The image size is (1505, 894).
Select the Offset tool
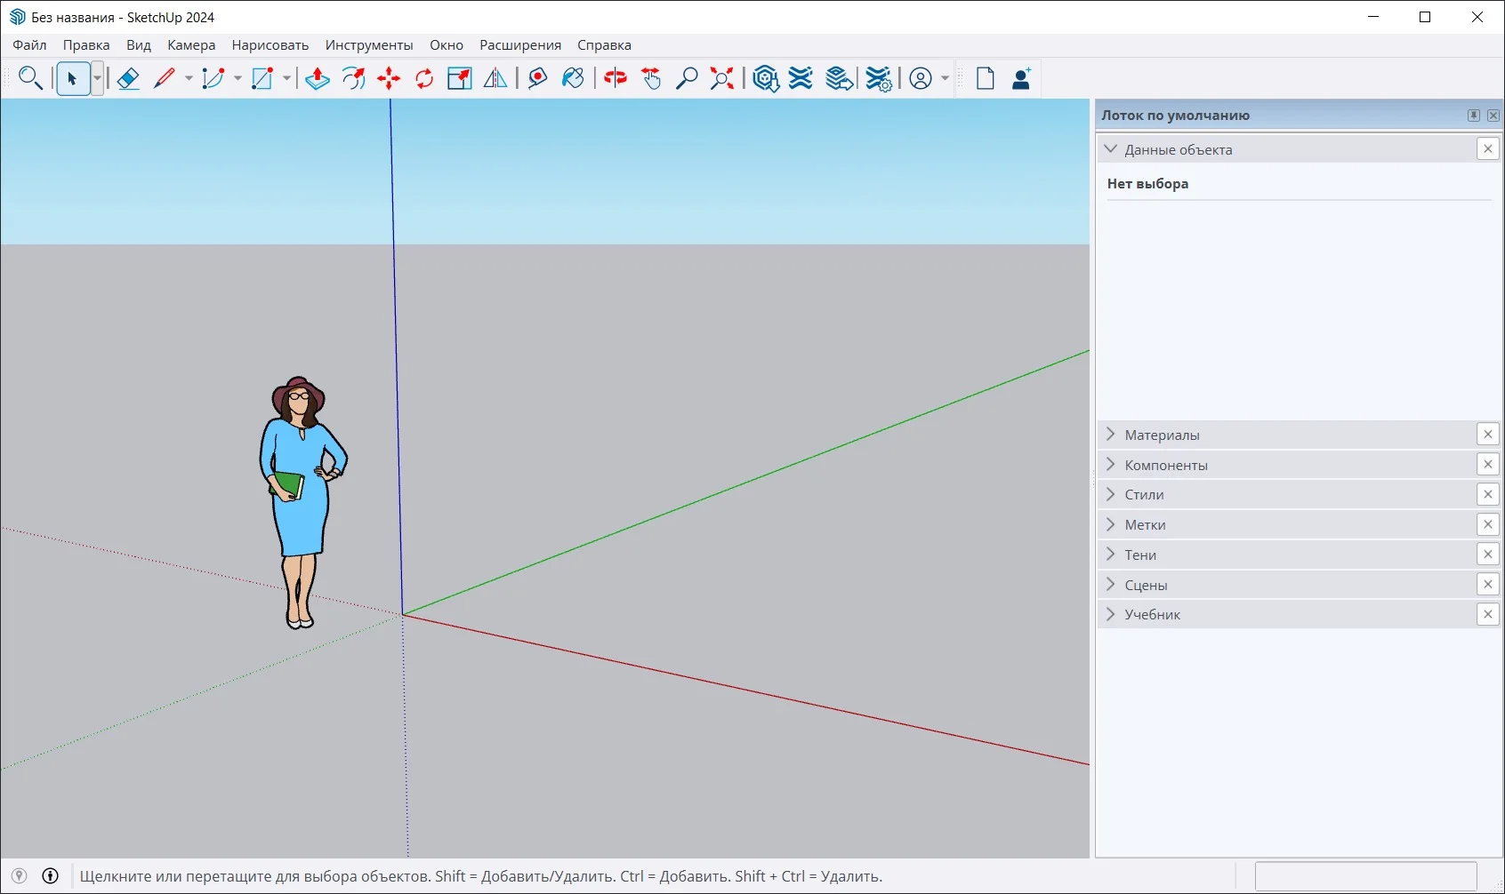tap(353, 78)
